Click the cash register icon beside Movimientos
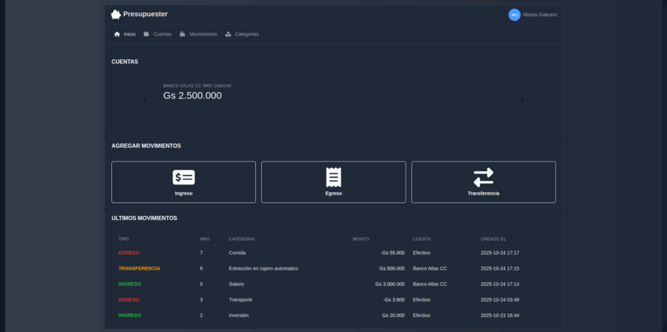The height and width of the screenshot is (332, 667). pos(182,34)
